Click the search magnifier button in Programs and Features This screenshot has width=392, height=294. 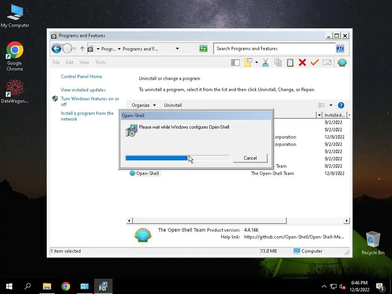(x=340, y=49)
